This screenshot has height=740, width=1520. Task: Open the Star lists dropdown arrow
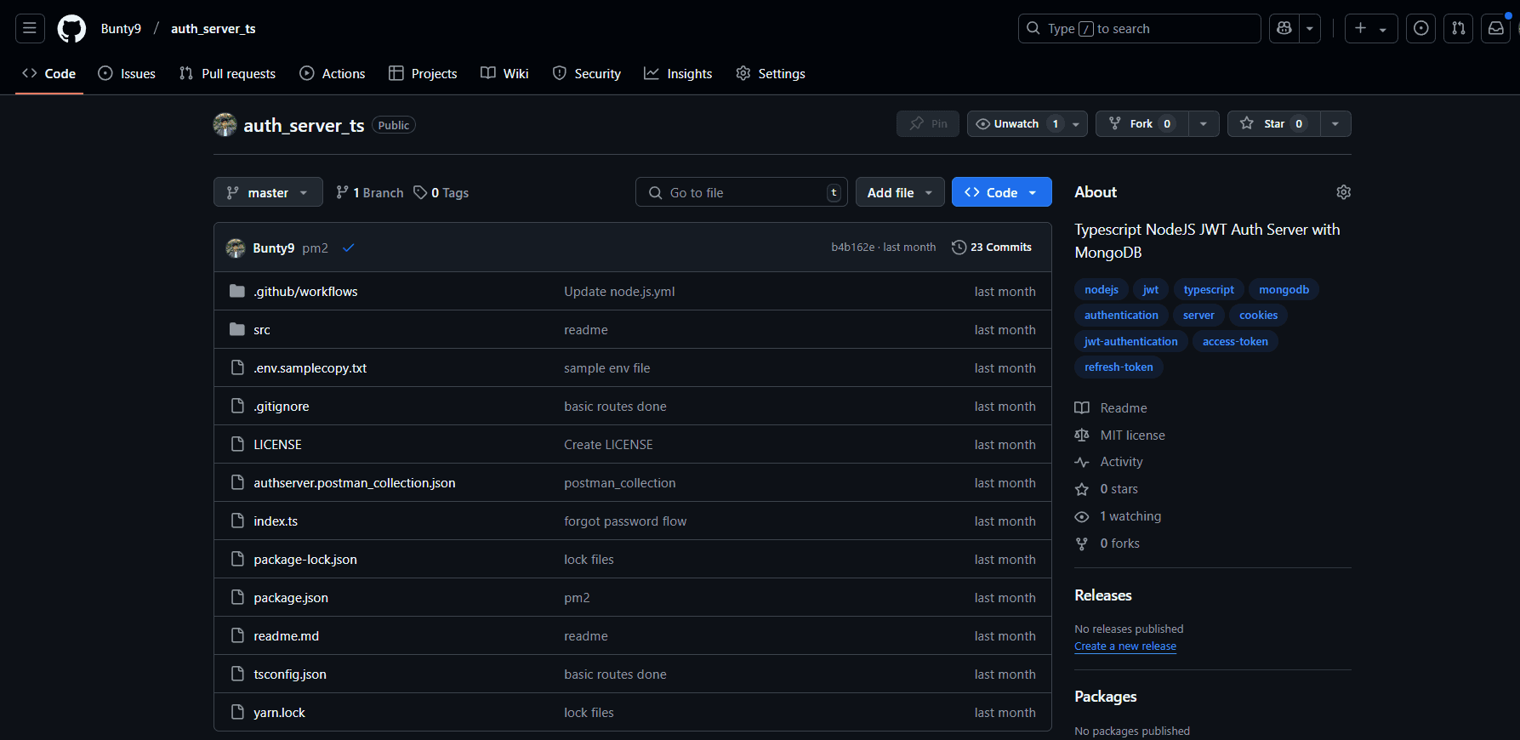click(x=1335, y=124)
